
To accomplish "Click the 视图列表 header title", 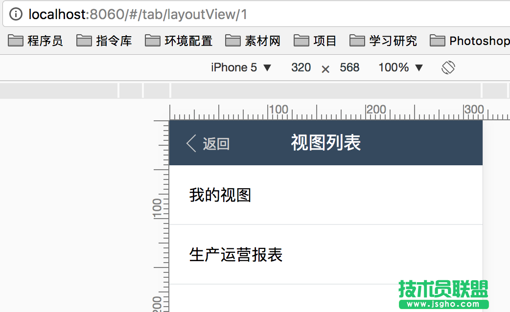I will 325,143.
